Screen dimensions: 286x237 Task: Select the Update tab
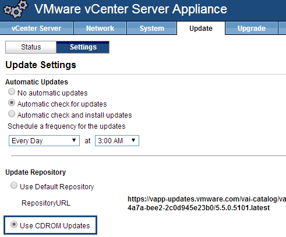[x=201, y=29]
